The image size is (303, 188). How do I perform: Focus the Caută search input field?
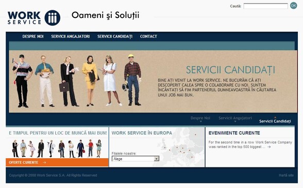point(265,6)
